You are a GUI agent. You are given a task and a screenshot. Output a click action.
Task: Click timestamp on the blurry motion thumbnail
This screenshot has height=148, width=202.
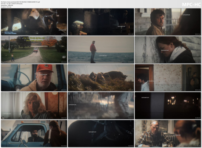coord(131,118)
